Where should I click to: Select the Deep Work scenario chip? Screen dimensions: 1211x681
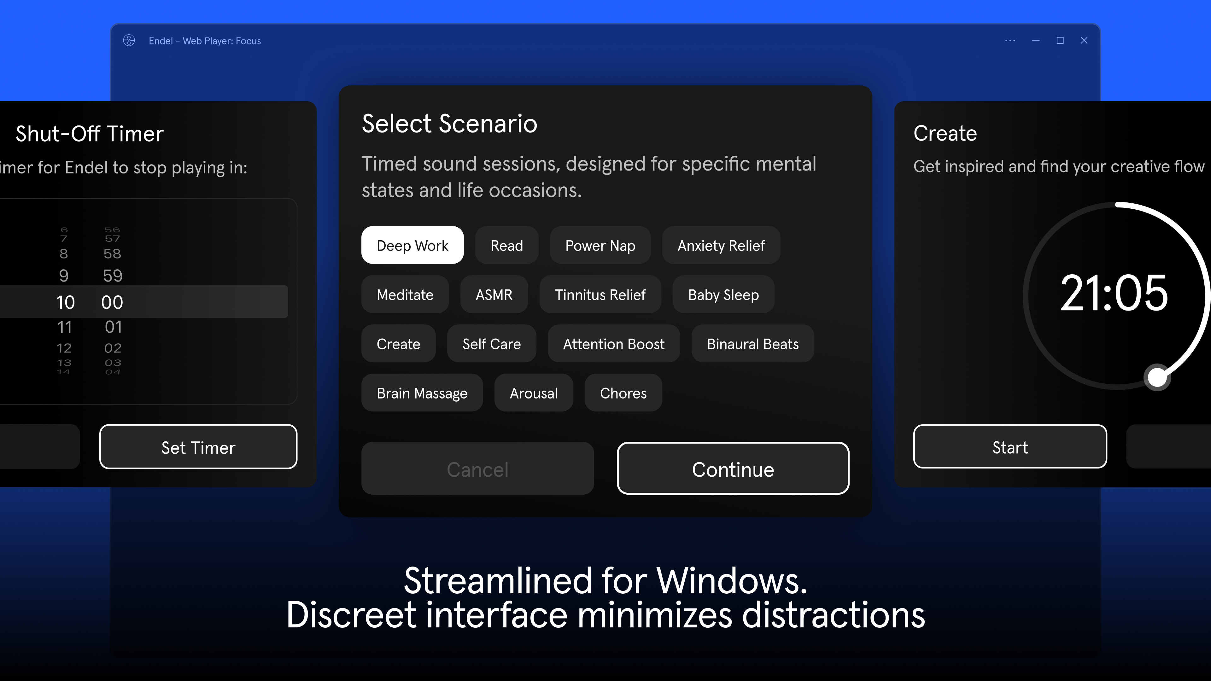pos(412,245)
